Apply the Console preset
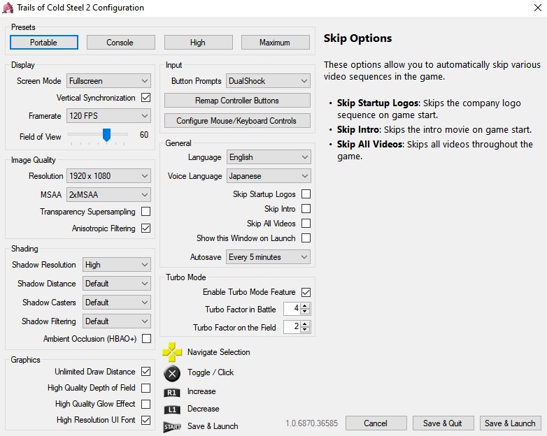Screen dimensions: 547x436 [x=121, y=43]
